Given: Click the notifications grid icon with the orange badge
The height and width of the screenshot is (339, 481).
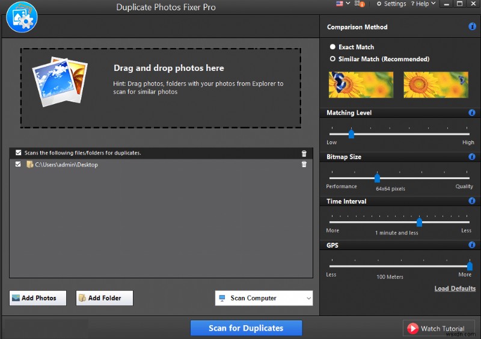Looking at the screenshot, I should 360,4.
